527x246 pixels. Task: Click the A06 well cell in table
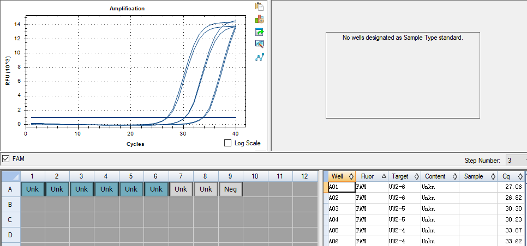(342, 241)
